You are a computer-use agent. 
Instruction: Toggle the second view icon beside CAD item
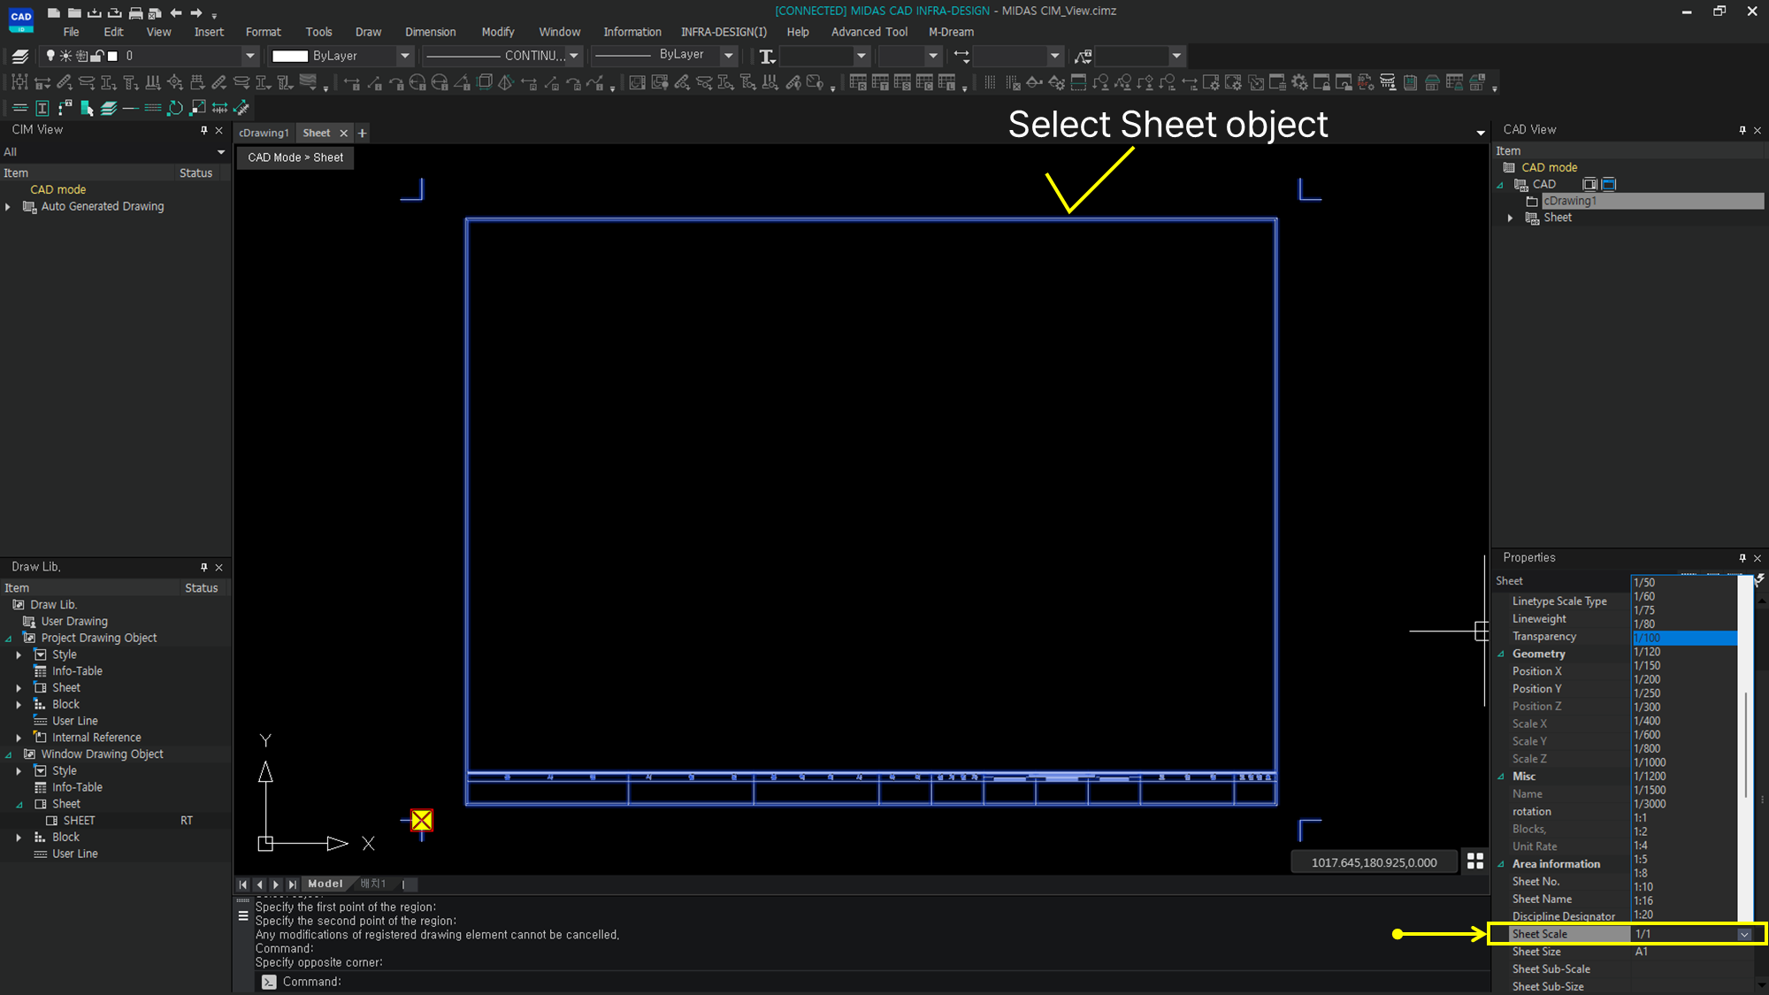(x=1609, y=184)
